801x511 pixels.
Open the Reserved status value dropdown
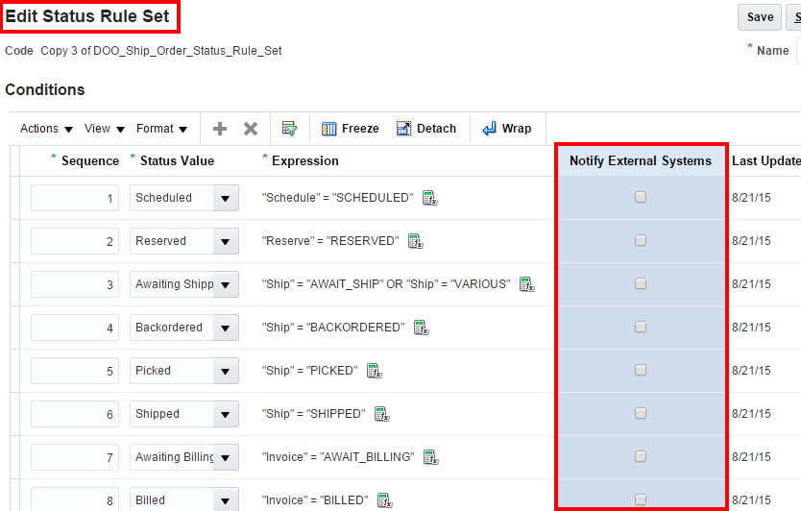tap(226, 241)
